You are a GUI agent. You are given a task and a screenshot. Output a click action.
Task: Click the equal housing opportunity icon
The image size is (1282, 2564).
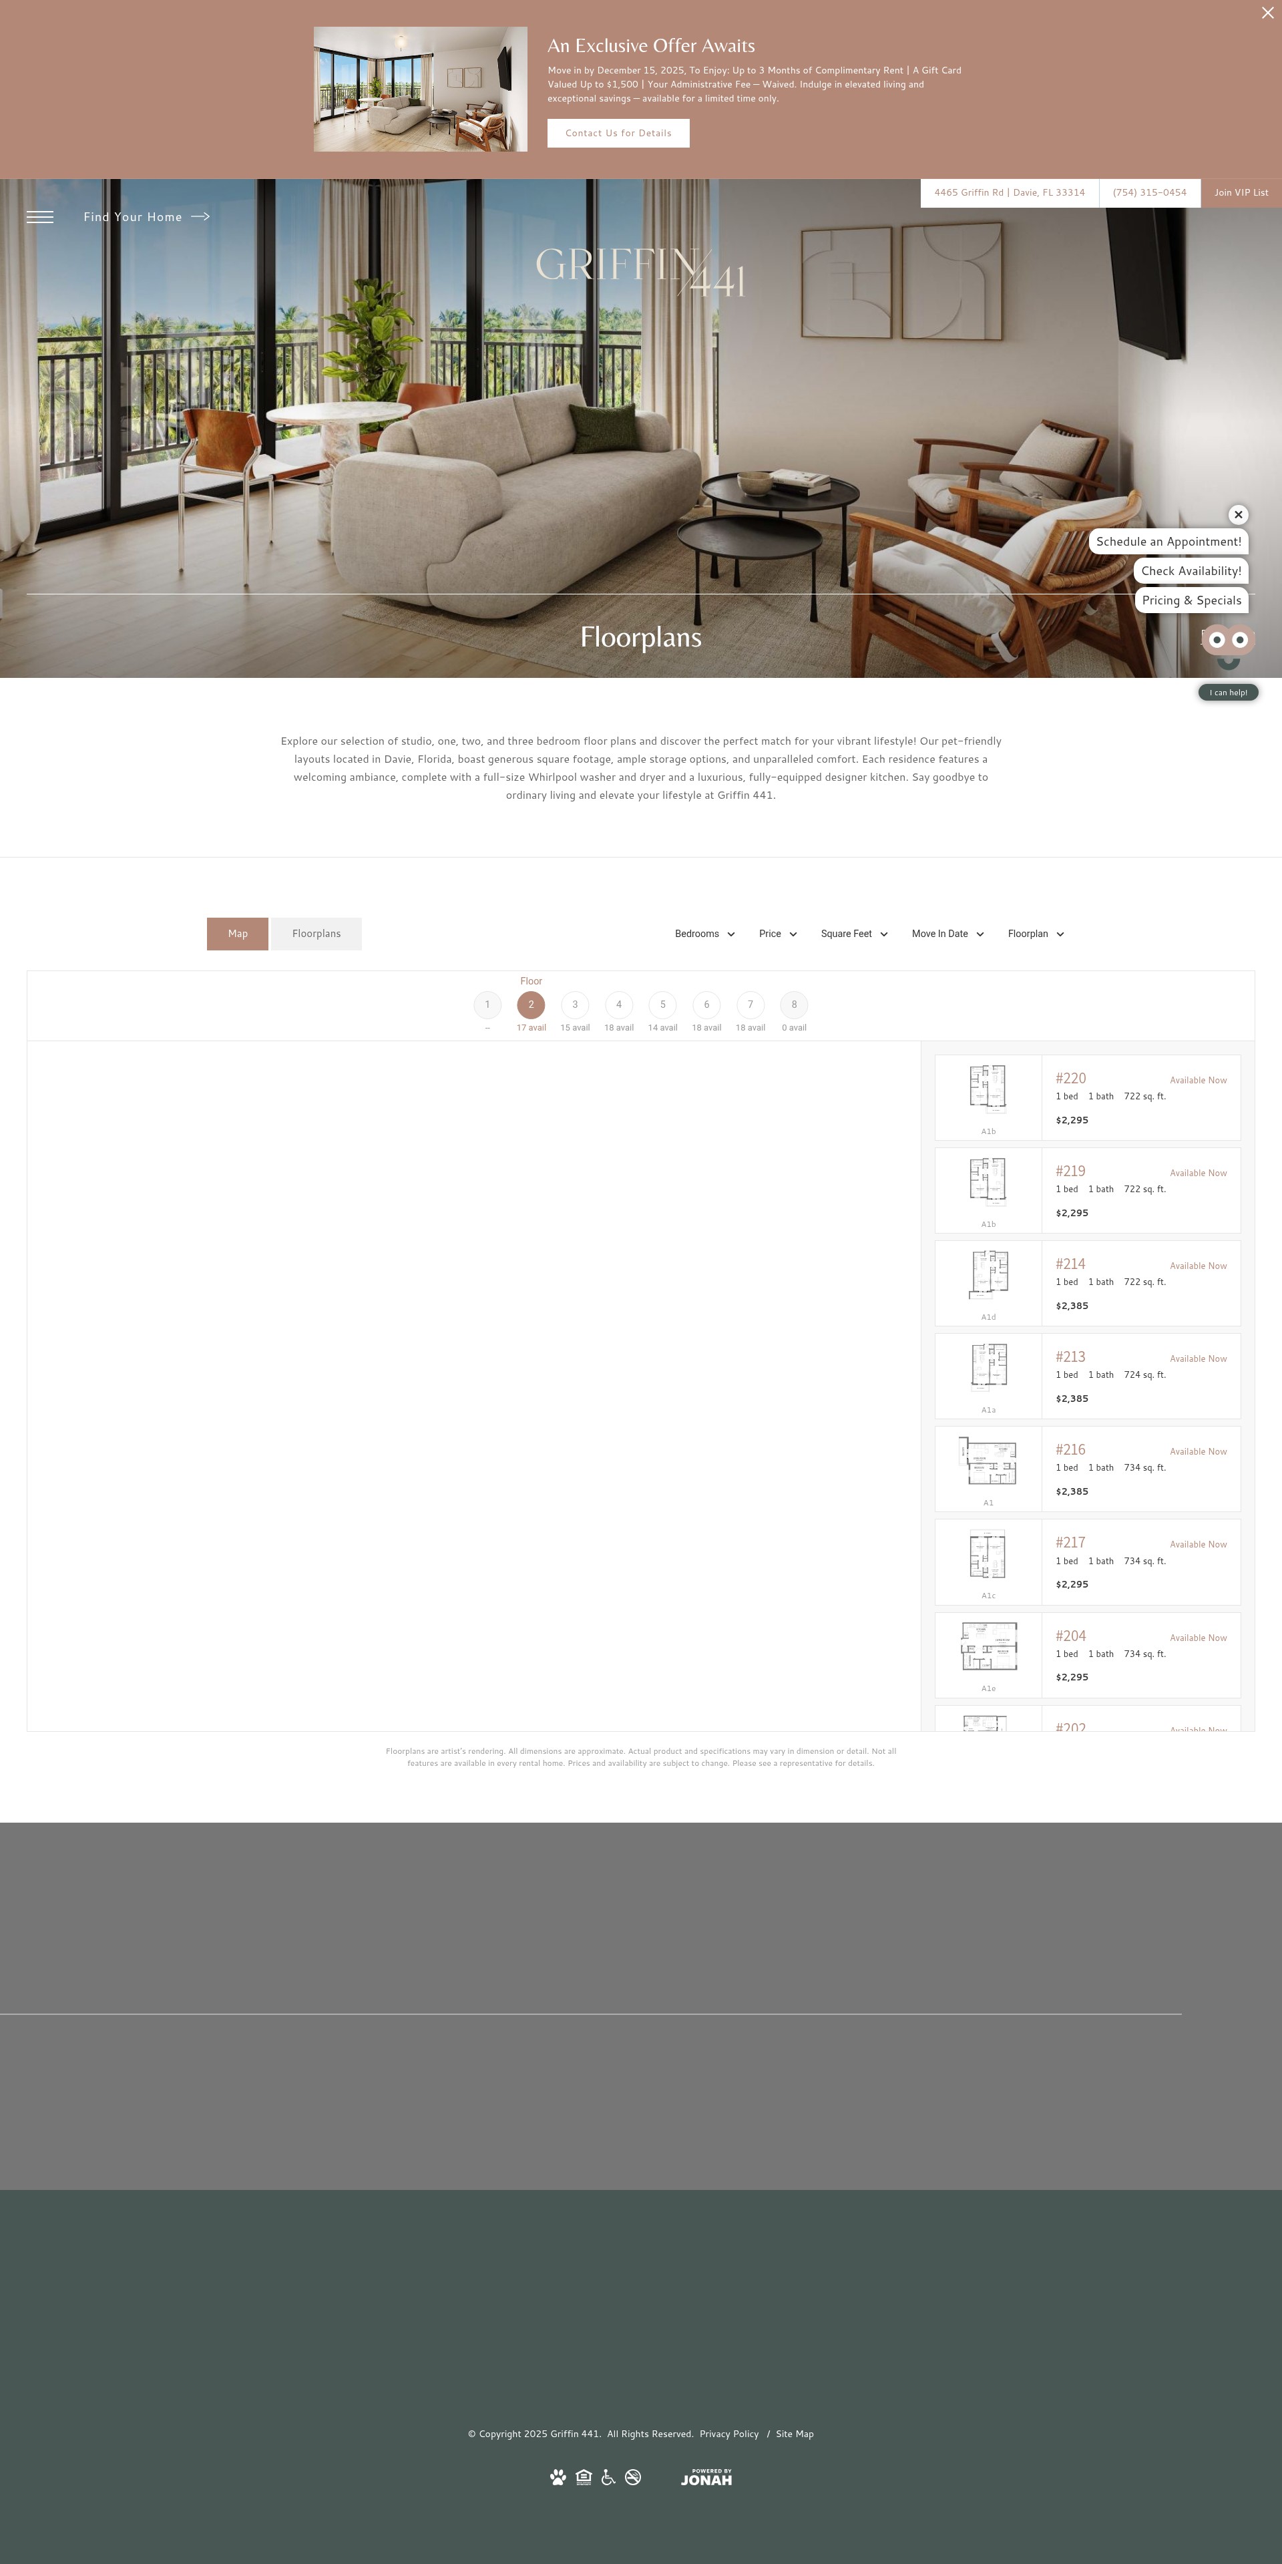coord(584,2477)
